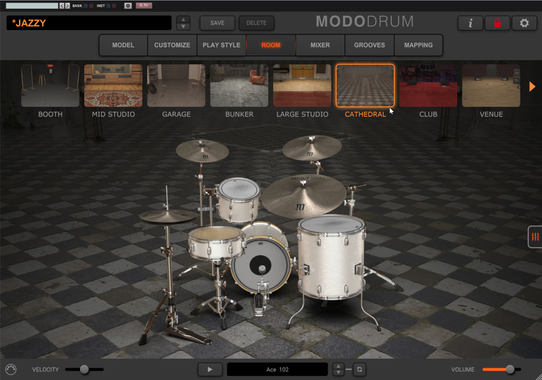Click the light gray field in host top bar
Viewport: 542px width, 380px height.
[32, 6]
